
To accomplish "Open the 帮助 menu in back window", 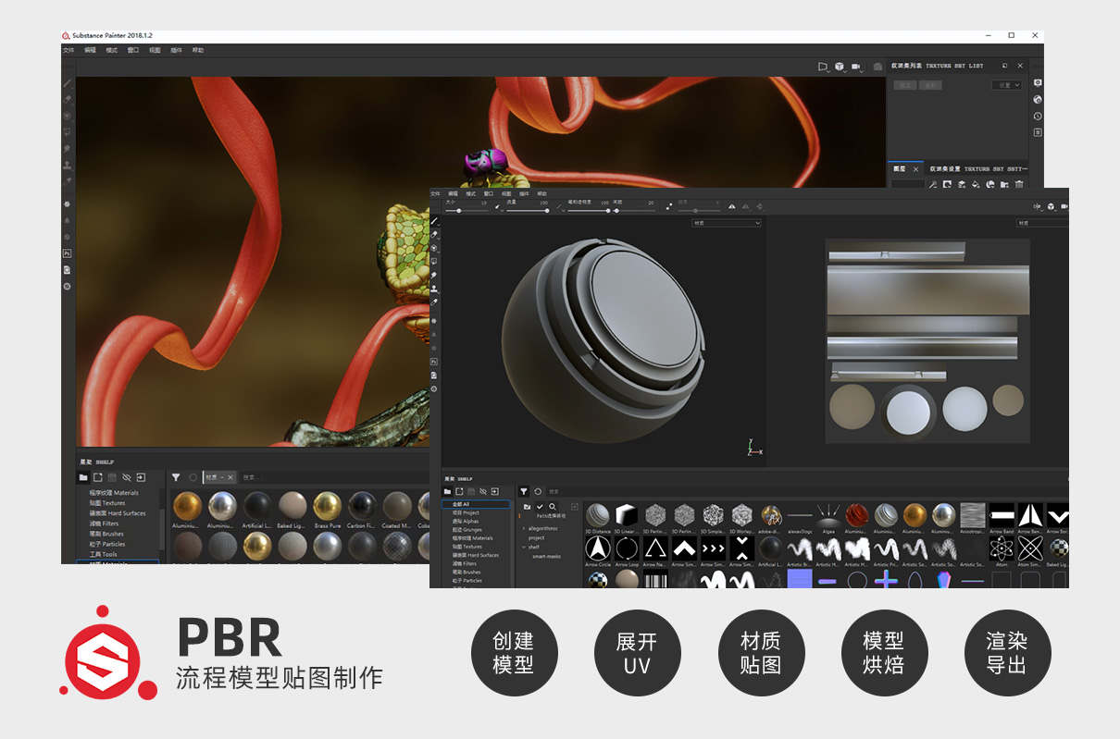I will (198, 50).
